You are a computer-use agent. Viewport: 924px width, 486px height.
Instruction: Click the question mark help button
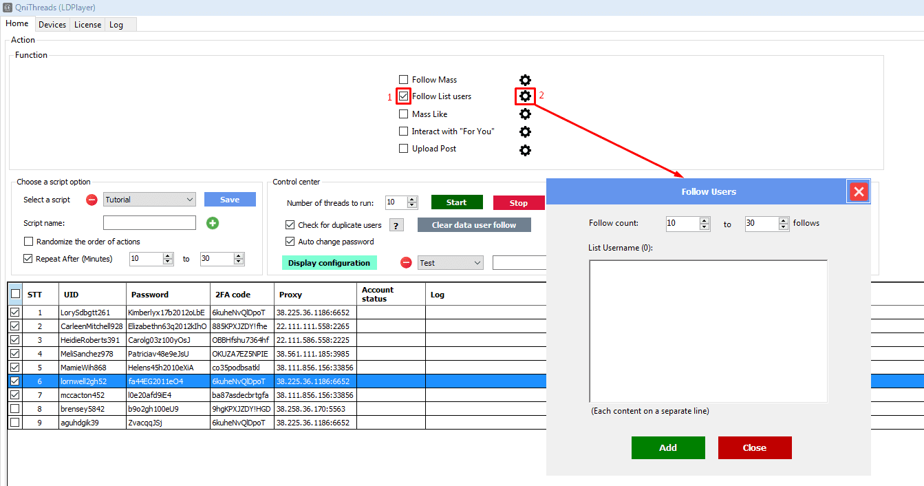tap(396, 225)
